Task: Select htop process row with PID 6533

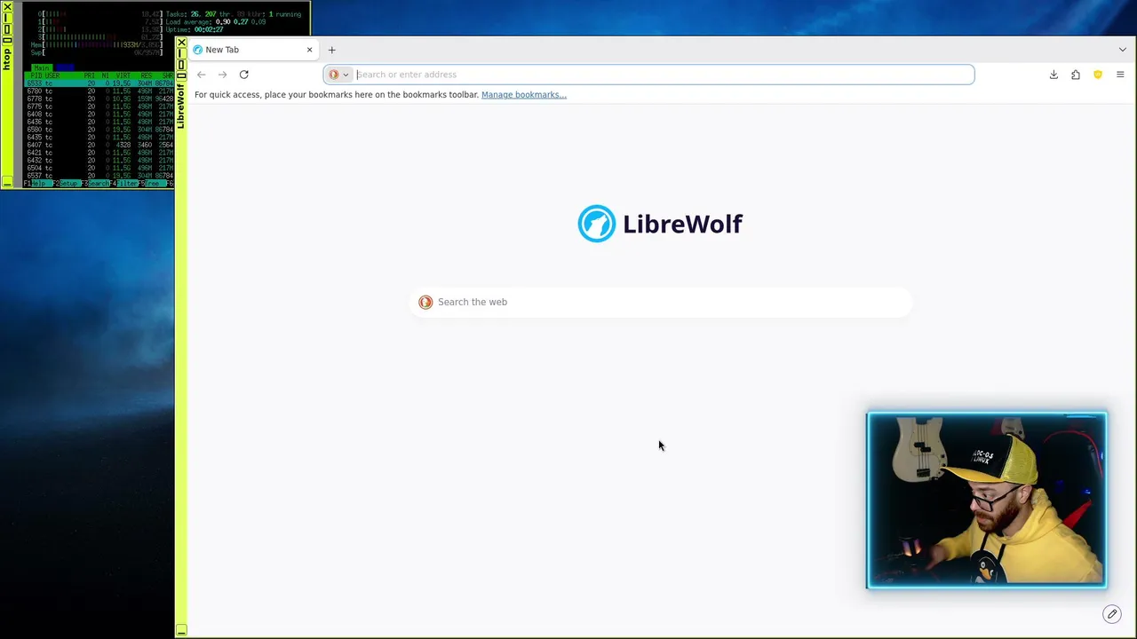Action: (x=99, y=83)
